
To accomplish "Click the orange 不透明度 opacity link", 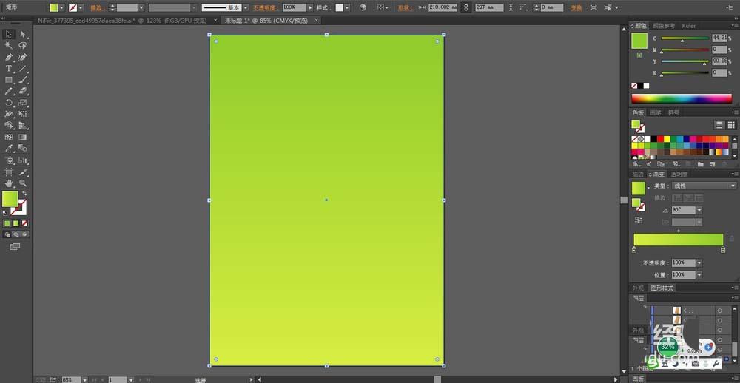I will click(266, 8).
